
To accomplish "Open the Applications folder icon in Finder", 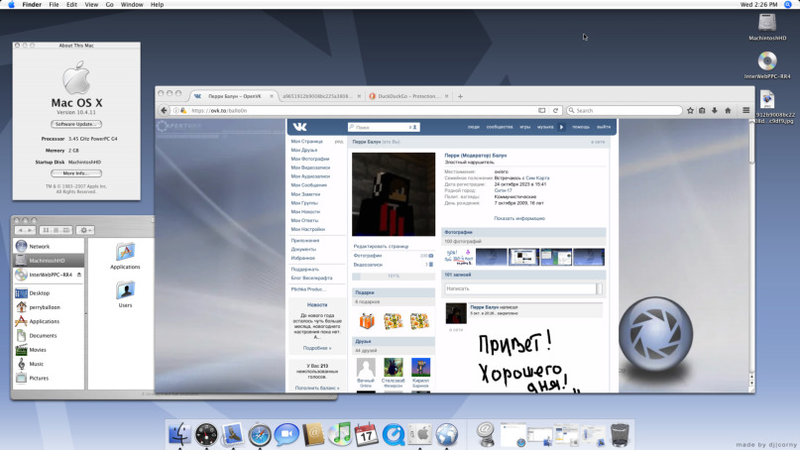I will click(125, 254).
